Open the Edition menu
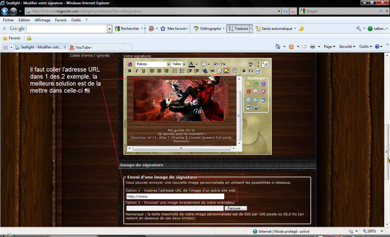 click(24, 20)
